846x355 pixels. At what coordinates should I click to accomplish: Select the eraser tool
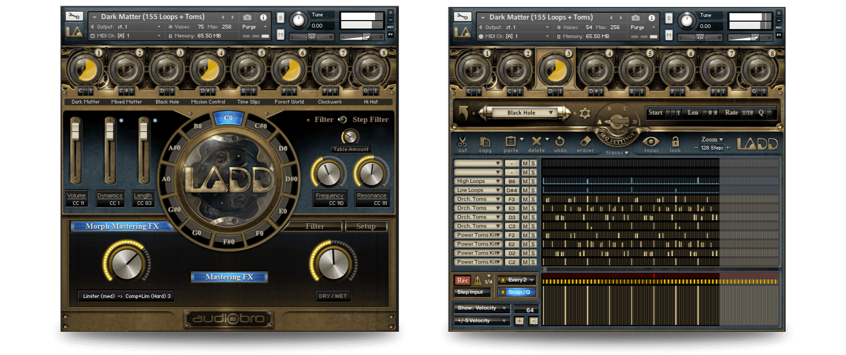(585, 142)
